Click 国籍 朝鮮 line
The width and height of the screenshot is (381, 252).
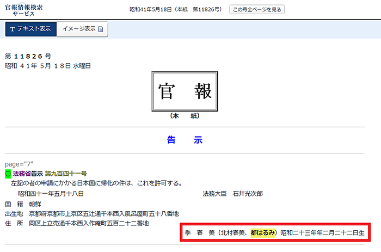[x=23, y=204]
